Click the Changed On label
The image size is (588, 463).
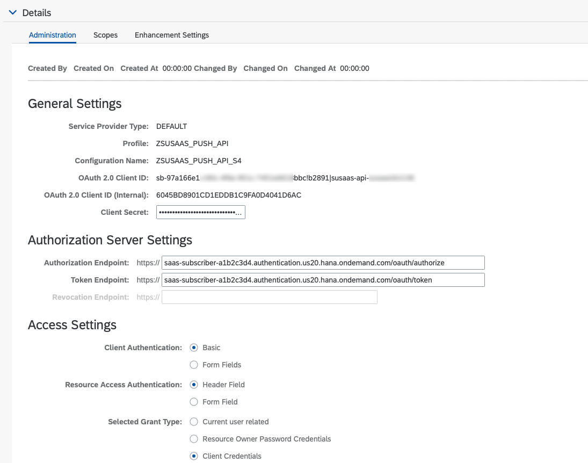pyautogui.click(x=265, y=68)
